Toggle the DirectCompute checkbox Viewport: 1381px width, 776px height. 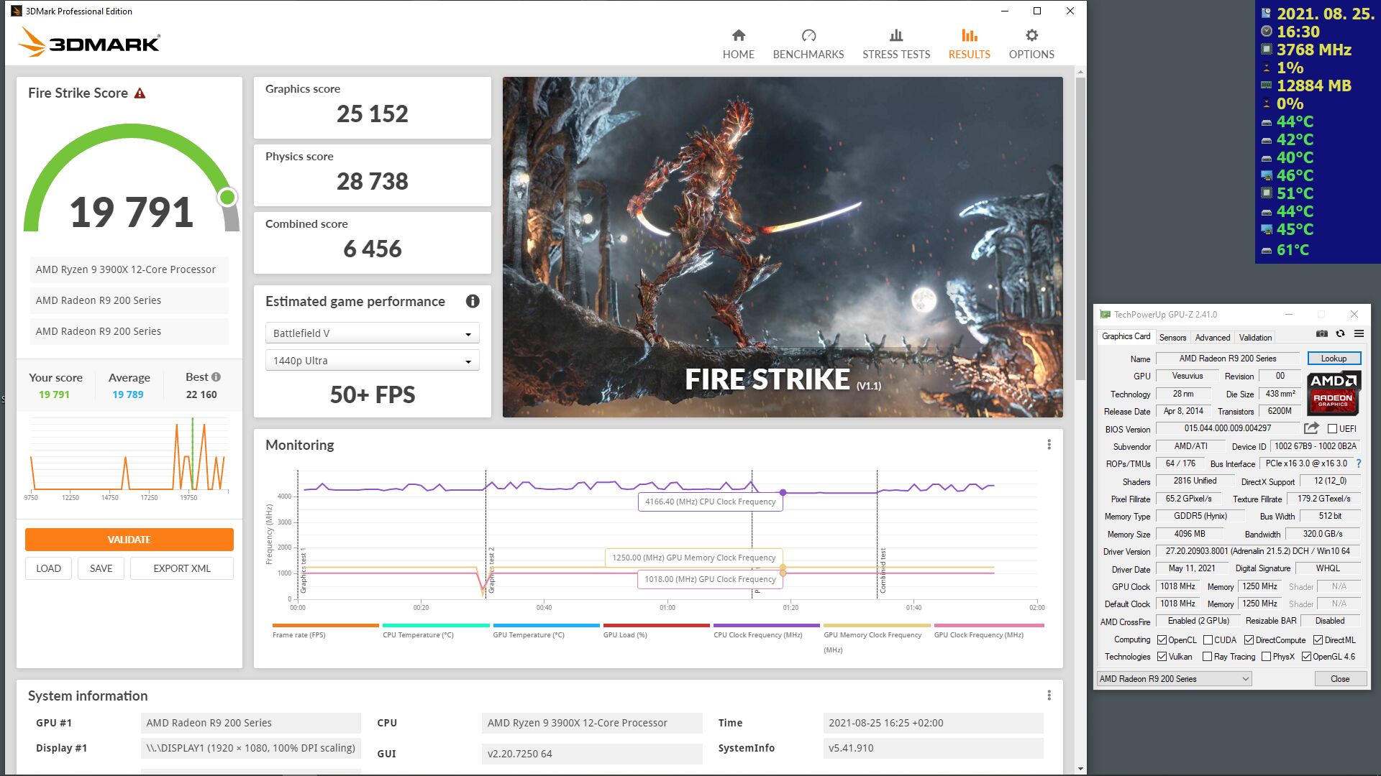click(x=1249, y=639)
